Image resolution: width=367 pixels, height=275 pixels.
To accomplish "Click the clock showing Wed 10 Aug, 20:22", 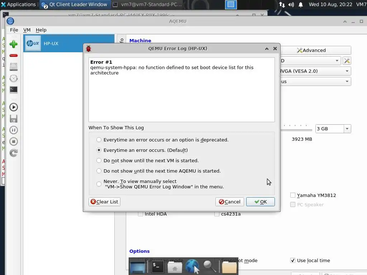I will (330, 4).
